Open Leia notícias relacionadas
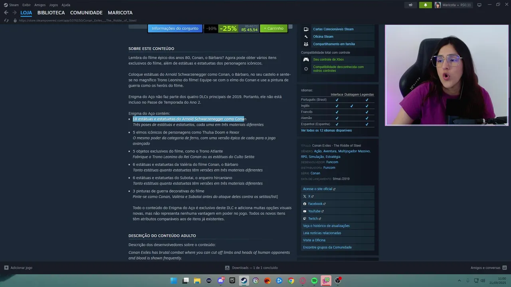Viewport: 511px width, 287px height. click(x=338, y=233)
